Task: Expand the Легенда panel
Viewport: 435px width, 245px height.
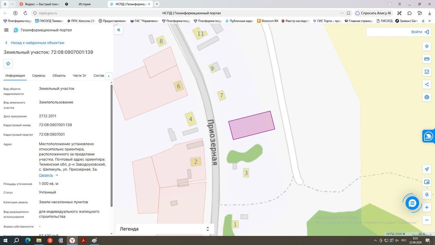Action: pos(165,229)
